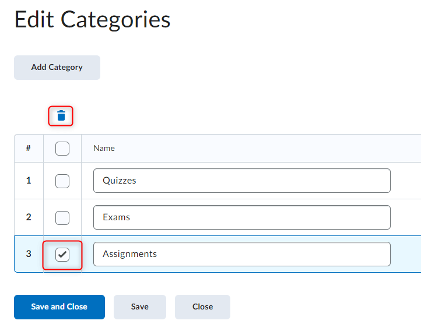421x331 pixels.
Task: Click row number 3 cell
Action: pyautogui.click(x=29, y=254)
